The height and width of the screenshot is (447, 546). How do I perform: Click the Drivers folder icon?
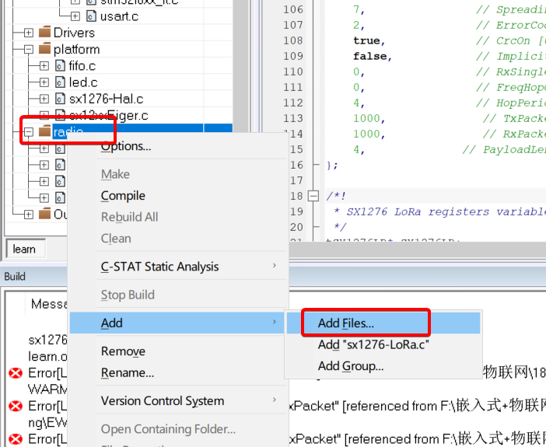pyautogui.click(x=44, y=33)
